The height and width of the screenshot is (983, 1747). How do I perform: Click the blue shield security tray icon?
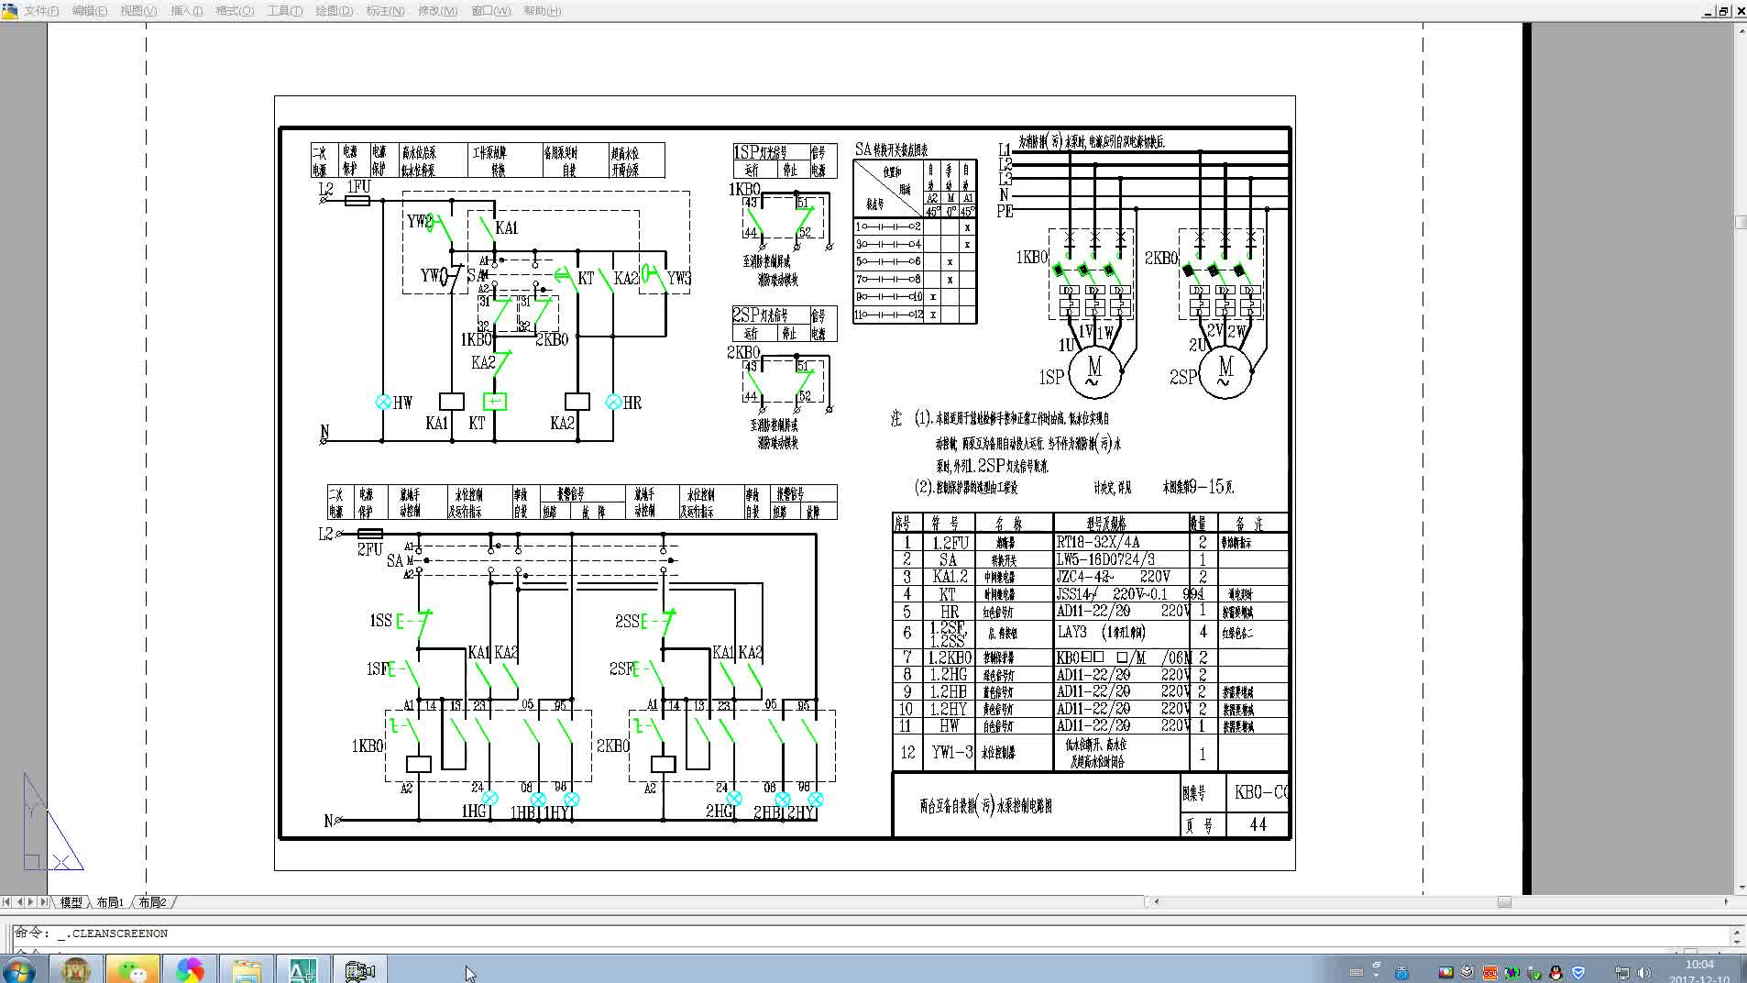coord(1578,973)
